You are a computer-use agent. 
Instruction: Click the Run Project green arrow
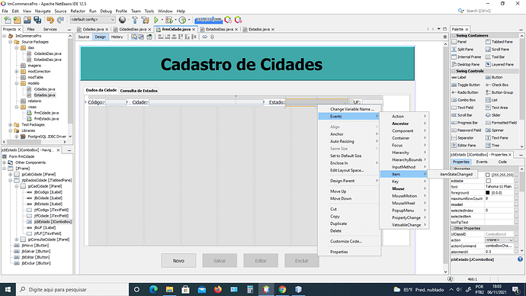pyautogui.click(x=156, y=20)
